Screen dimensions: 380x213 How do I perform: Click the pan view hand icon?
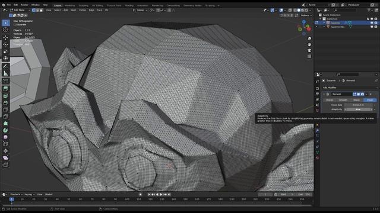[x=309, y=44]
